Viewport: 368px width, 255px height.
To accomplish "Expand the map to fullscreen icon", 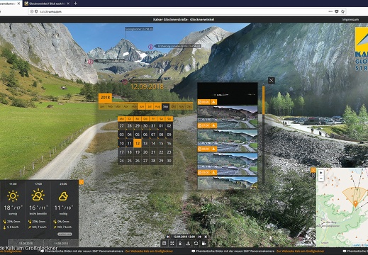I will point(313,175).
